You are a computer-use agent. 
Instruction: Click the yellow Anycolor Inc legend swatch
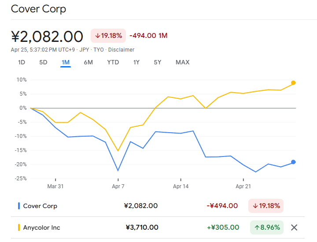coord(19,227)
